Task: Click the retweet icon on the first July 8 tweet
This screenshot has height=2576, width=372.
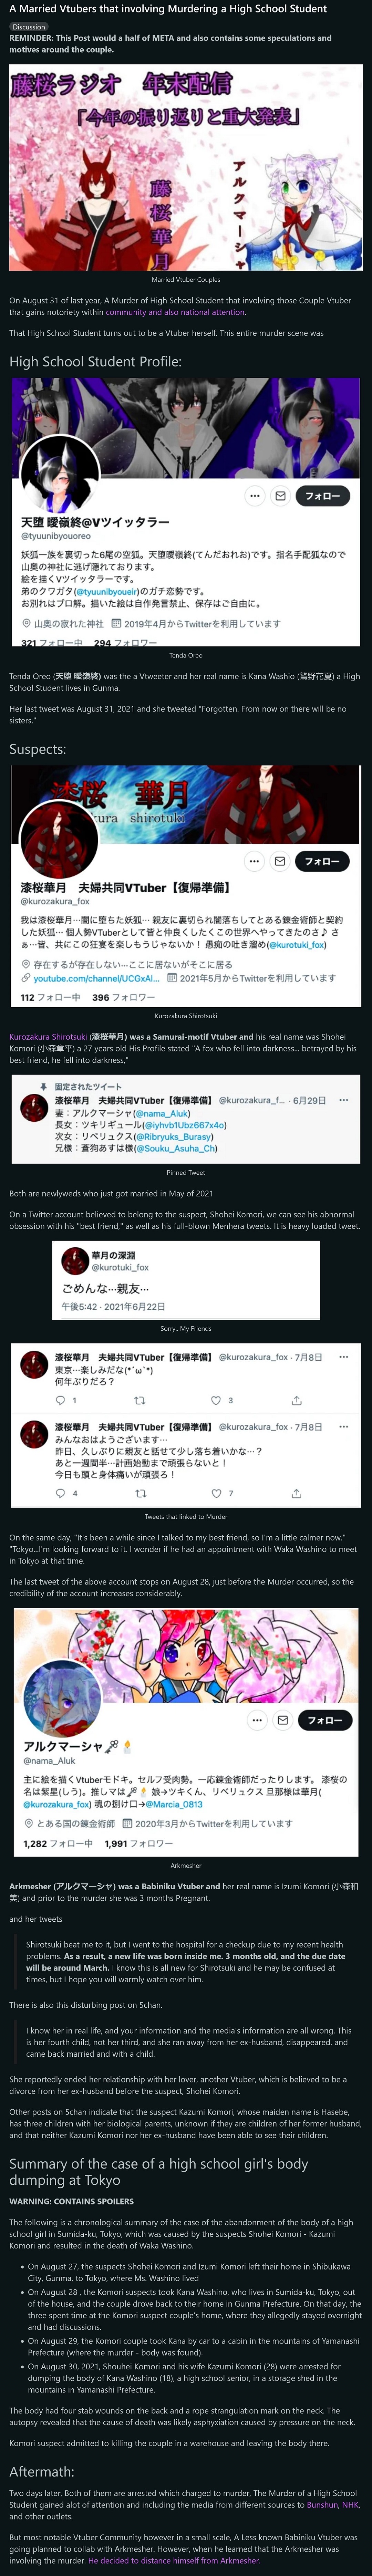Action: tap(139, 1400)
